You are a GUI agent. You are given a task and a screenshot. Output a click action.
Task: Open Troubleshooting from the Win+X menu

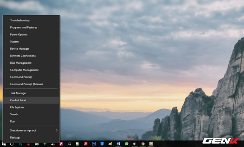point(31,20)
